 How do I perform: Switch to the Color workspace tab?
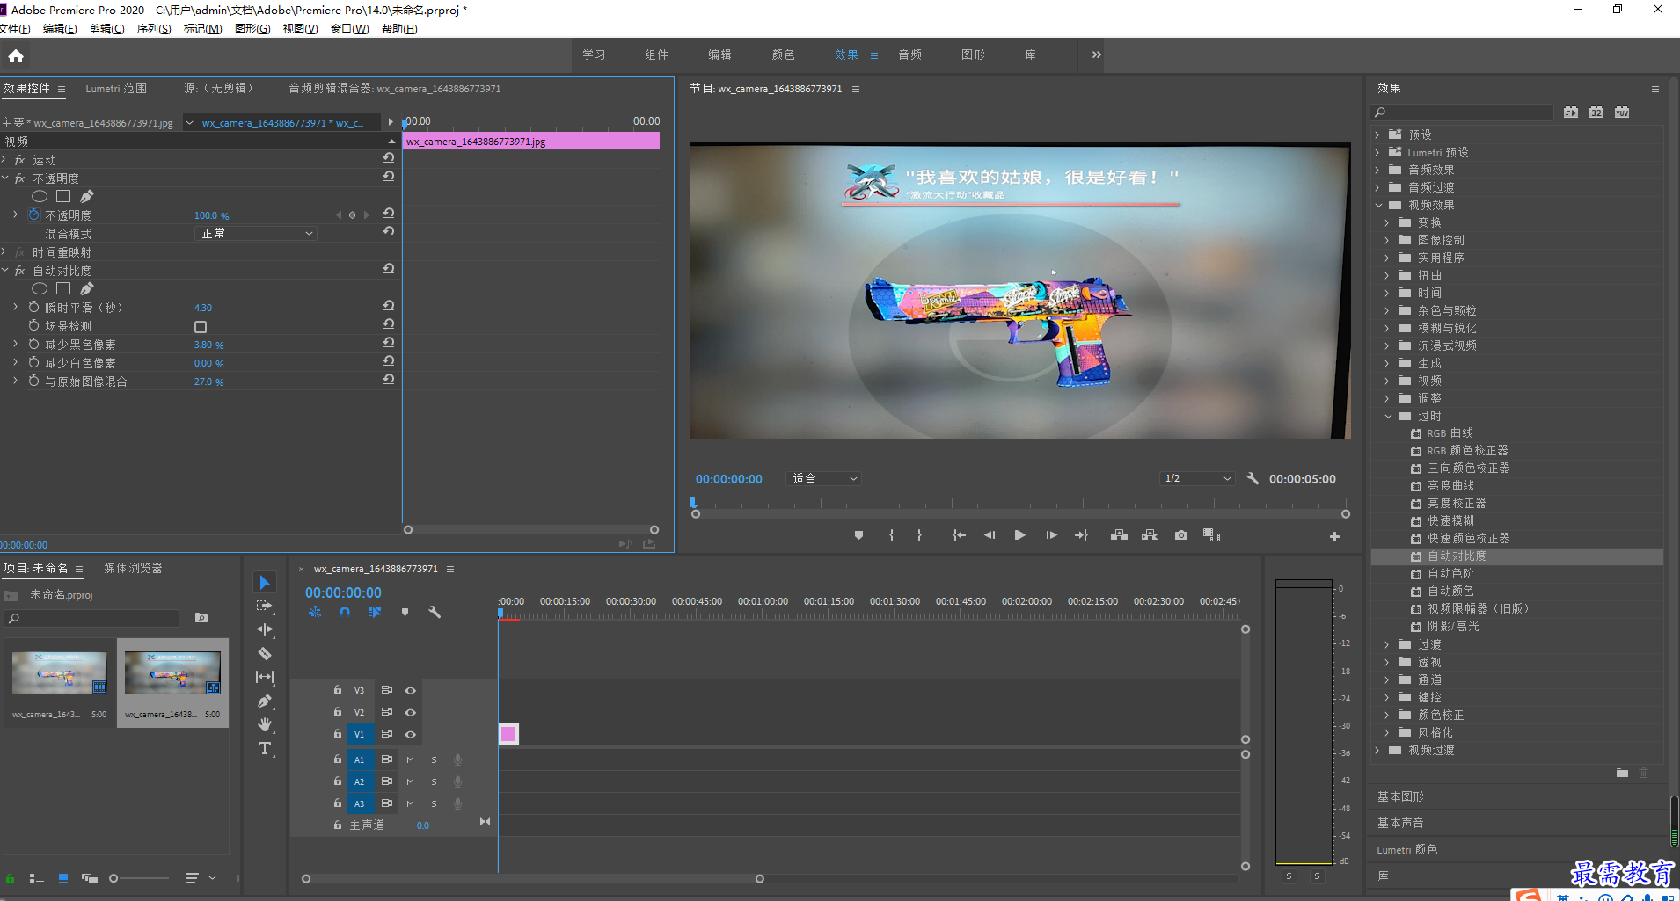point(783,54)
